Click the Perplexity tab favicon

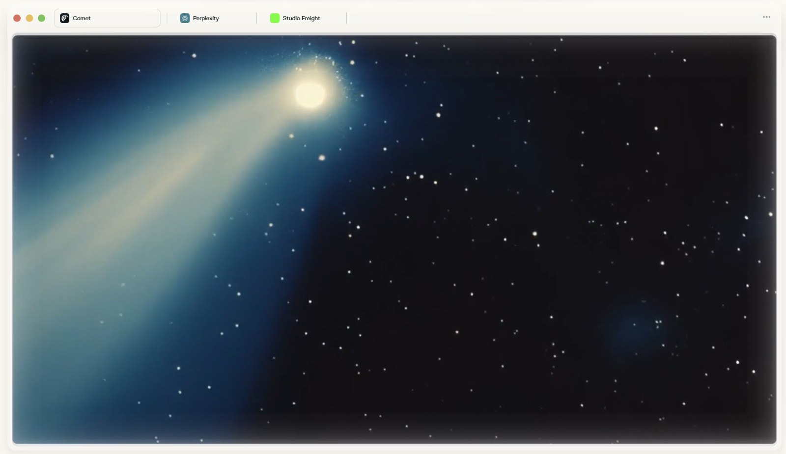[185, 18]
